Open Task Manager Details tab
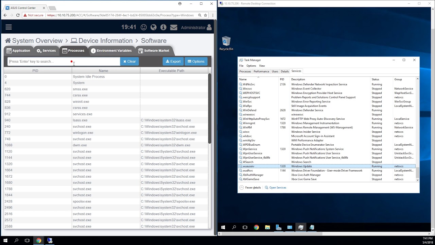The height and width of the screenshot is (245, 435). pyautogui.click(x=285, y=71)
